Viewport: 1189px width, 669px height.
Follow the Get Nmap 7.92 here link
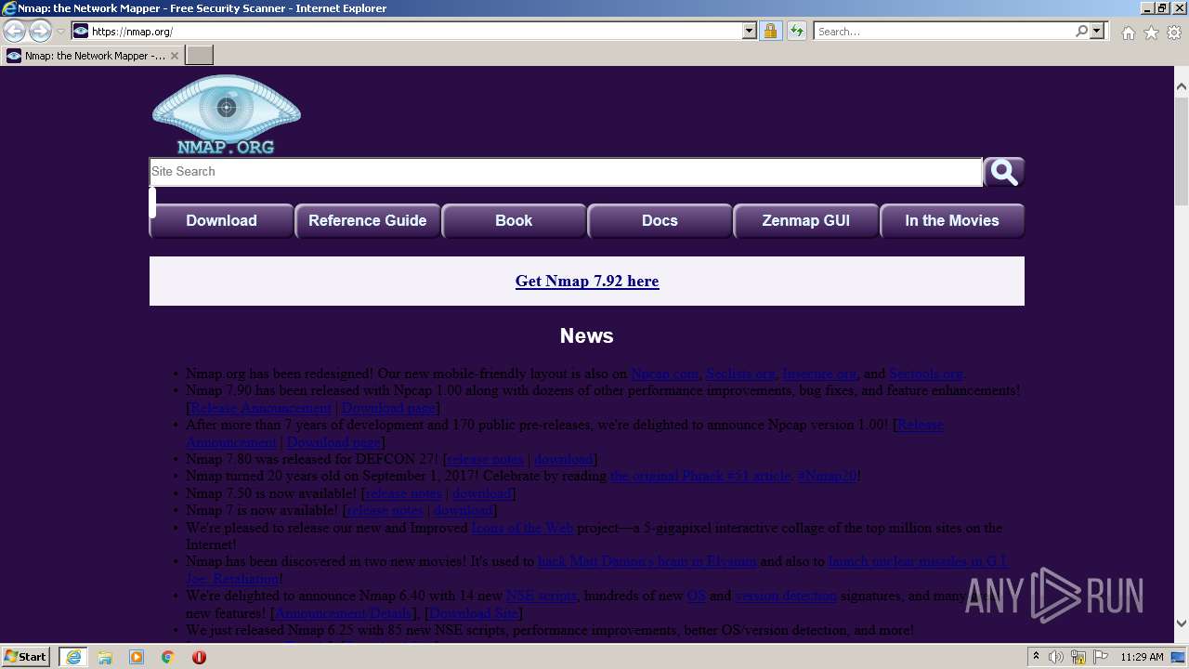587,282
